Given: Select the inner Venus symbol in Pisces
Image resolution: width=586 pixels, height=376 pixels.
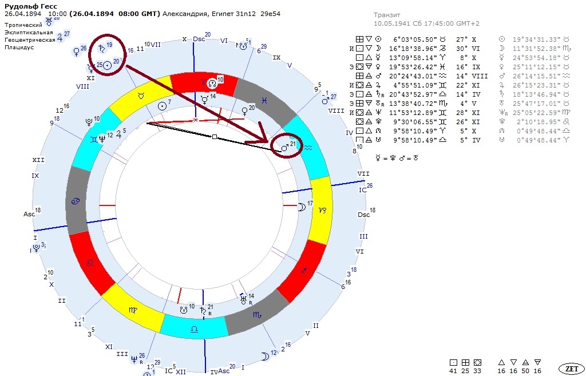Looking at the screenshot, I should point(244,112).
